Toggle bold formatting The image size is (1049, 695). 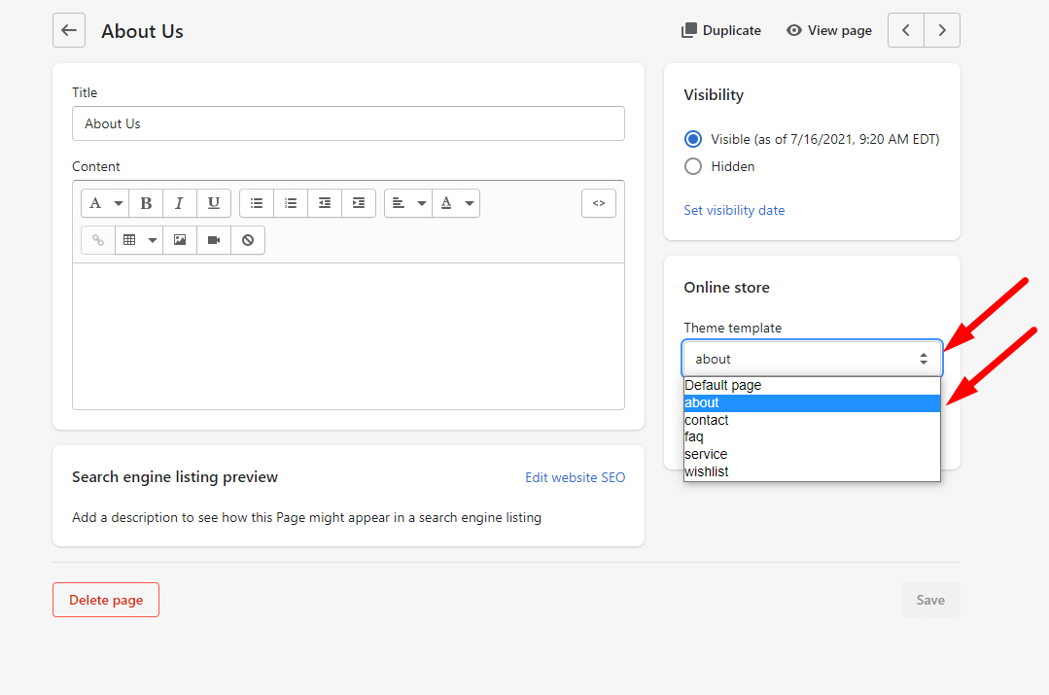click(x=146, y=203)
